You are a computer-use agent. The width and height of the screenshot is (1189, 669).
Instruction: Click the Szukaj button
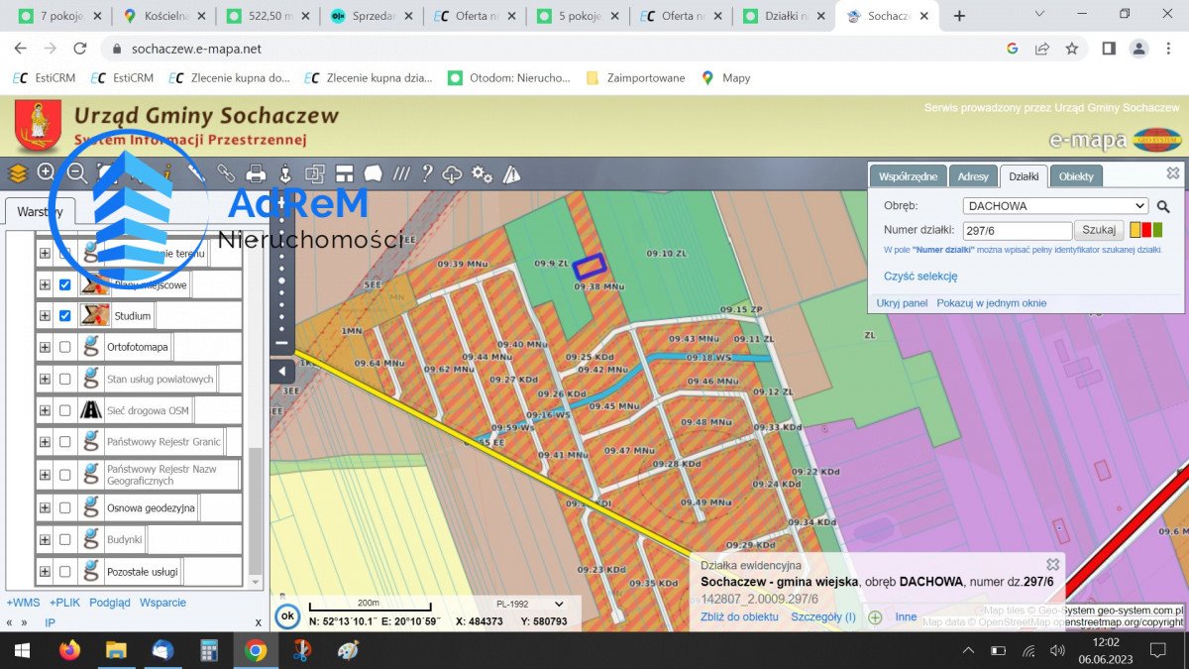point(1098,229)
